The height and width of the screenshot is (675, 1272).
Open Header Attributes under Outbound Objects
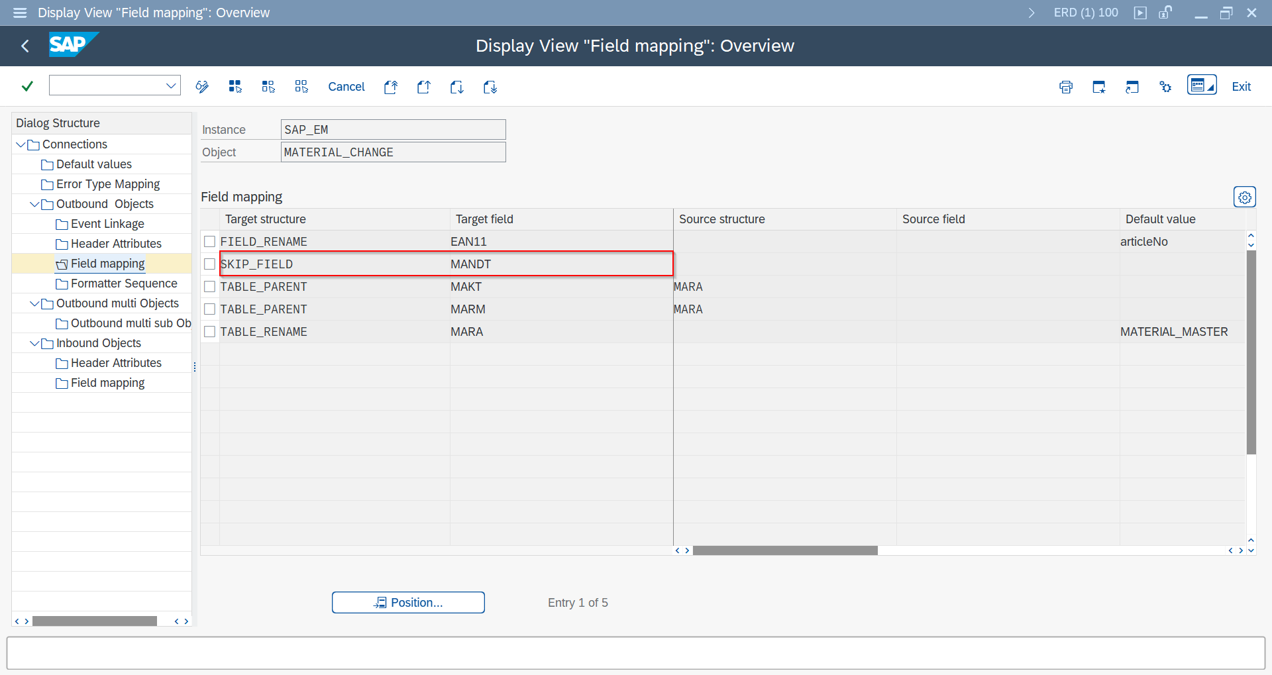click(x=109, y=244)
